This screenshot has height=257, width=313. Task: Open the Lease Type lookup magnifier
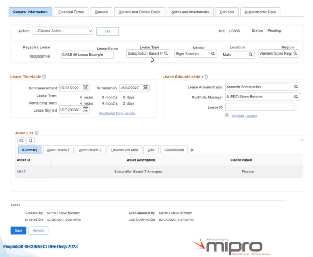click(x=166, y=53)
